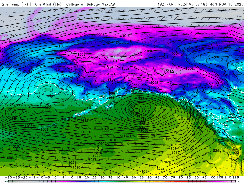Click the 1028 isobar contour label

coord(41,167)
